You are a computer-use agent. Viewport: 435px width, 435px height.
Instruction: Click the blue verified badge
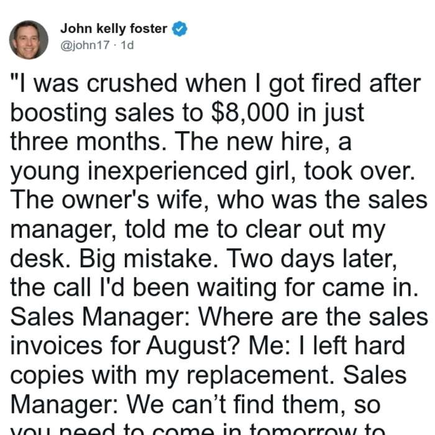180,29
